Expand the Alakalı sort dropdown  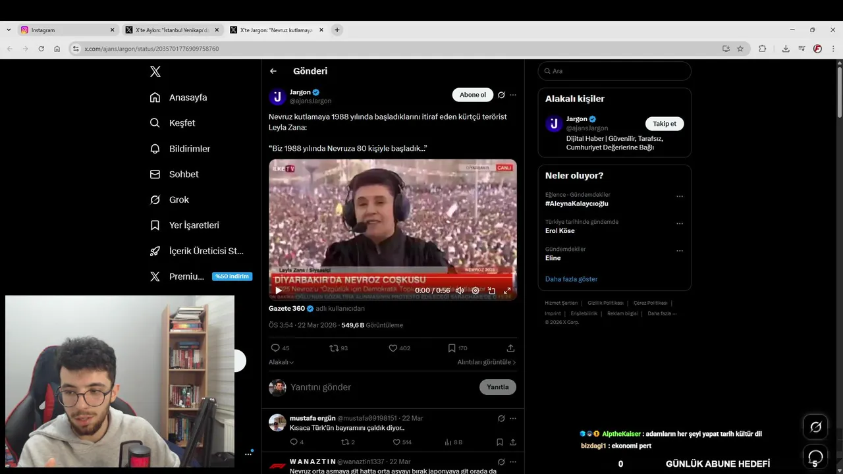281,362
